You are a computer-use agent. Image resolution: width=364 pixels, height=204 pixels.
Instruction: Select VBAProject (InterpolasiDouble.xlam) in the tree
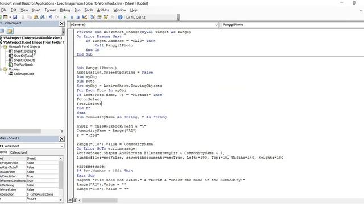coord(32,38)
